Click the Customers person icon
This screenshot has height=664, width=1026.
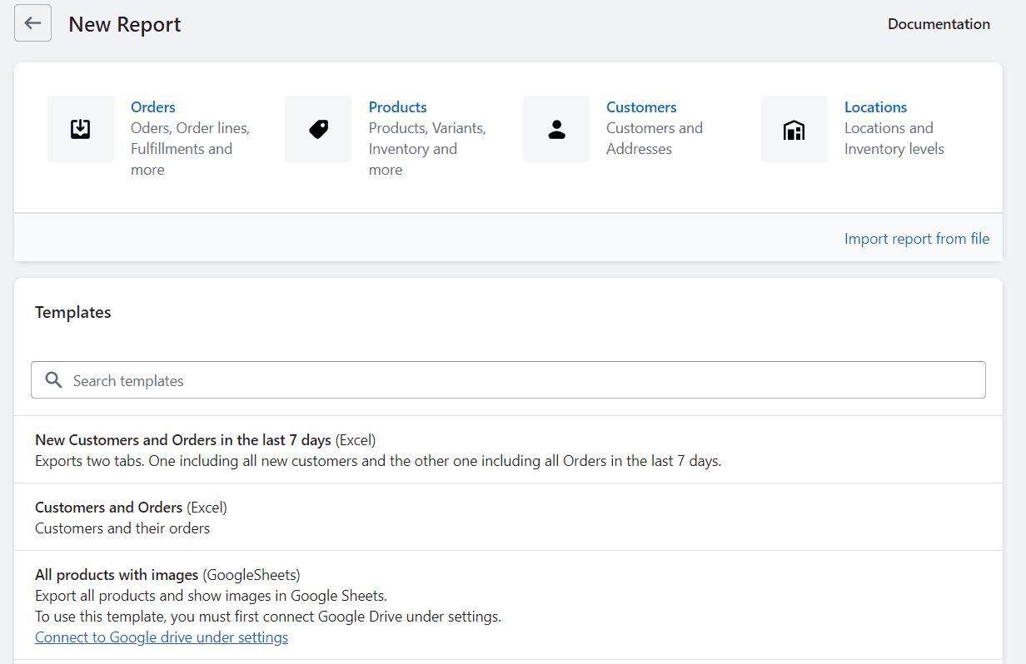tap(556, 129)
